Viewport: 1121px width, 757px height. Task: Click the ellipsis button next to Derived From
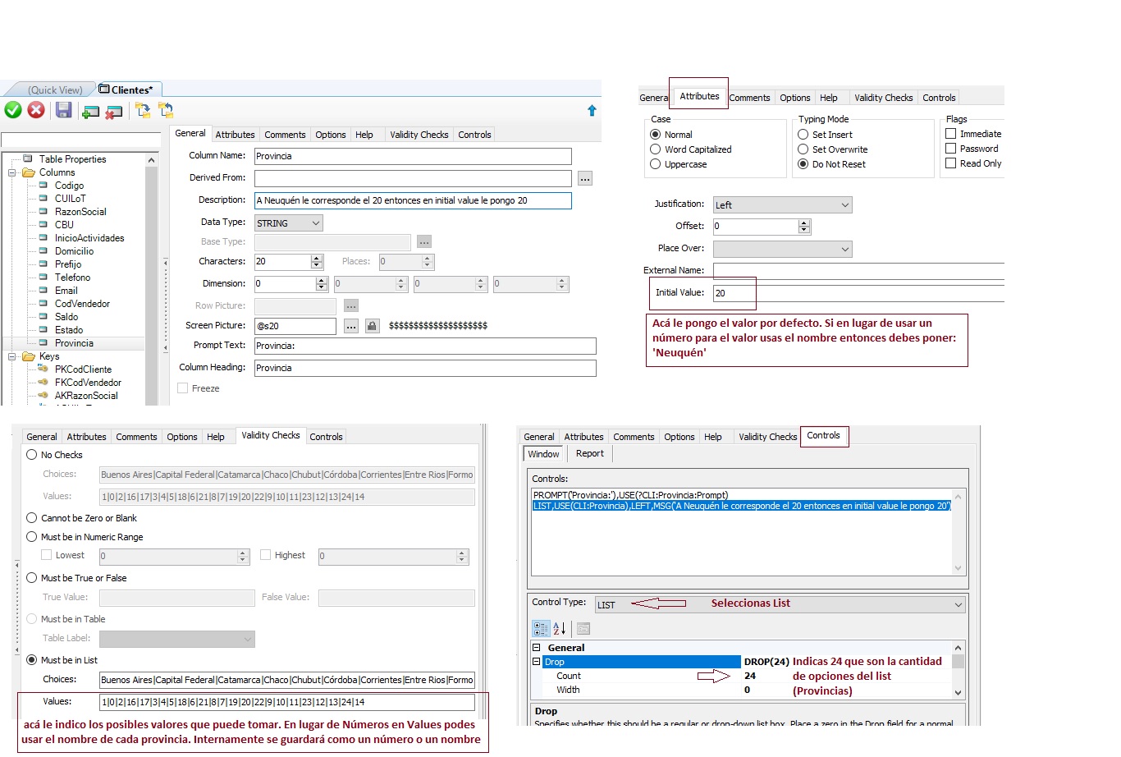pos(584,178)
